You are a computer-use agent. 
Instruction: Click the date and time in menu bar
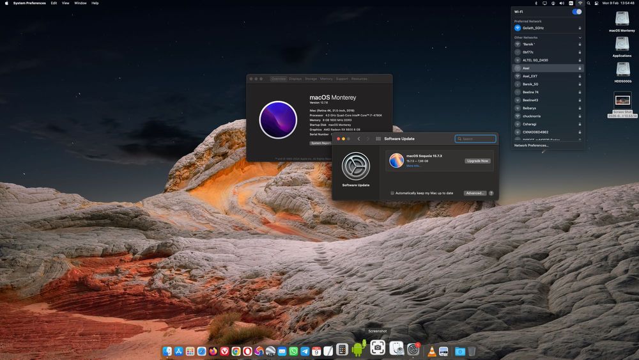(x=618, y=3)
